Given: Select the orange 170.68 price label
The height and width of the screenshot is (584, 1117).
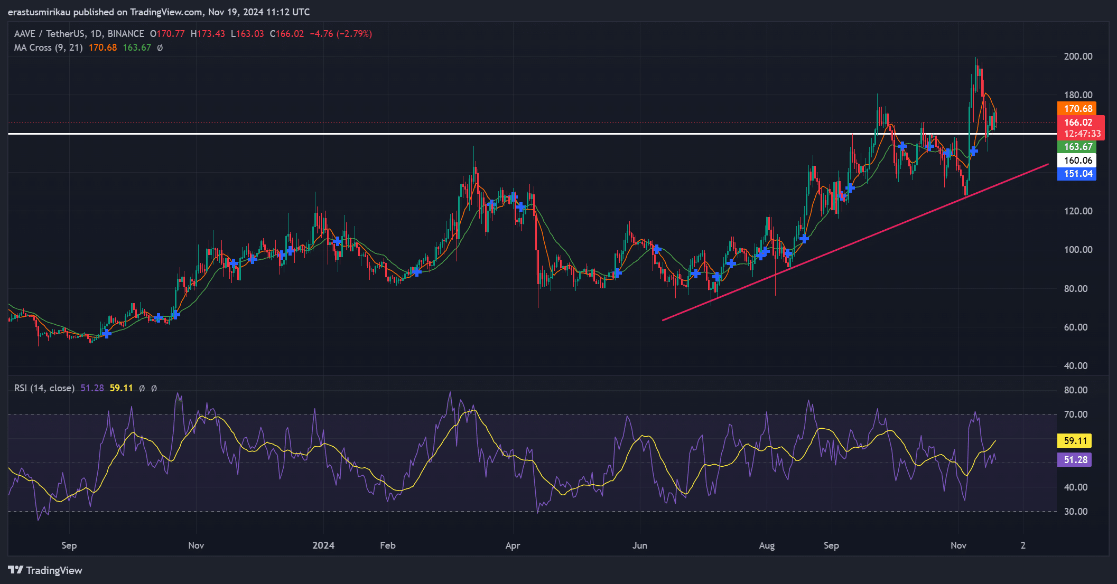Looking at the screenshot, I should click(x=1077, y=109).
